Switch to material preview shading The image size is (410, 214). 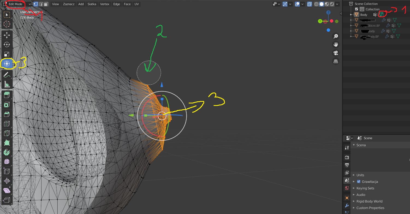[327, 4]
